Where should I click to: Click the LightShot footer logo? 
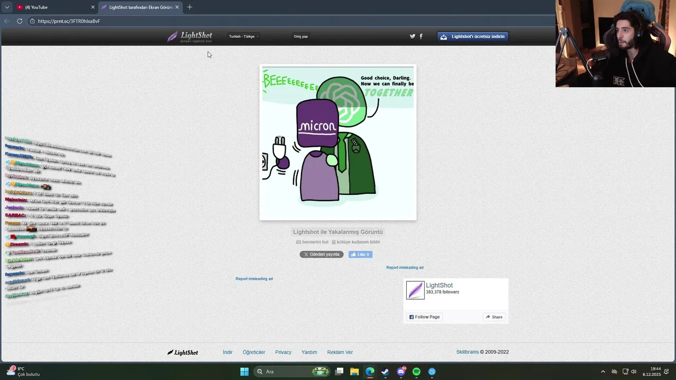click(183, 353)
